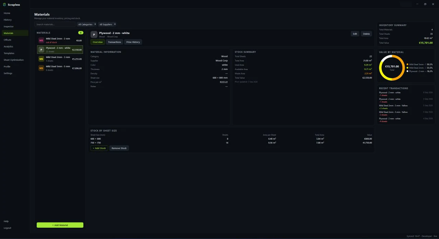Go to Home in the sidebar
Screen dimensions: 439x239
click(15, 13)
